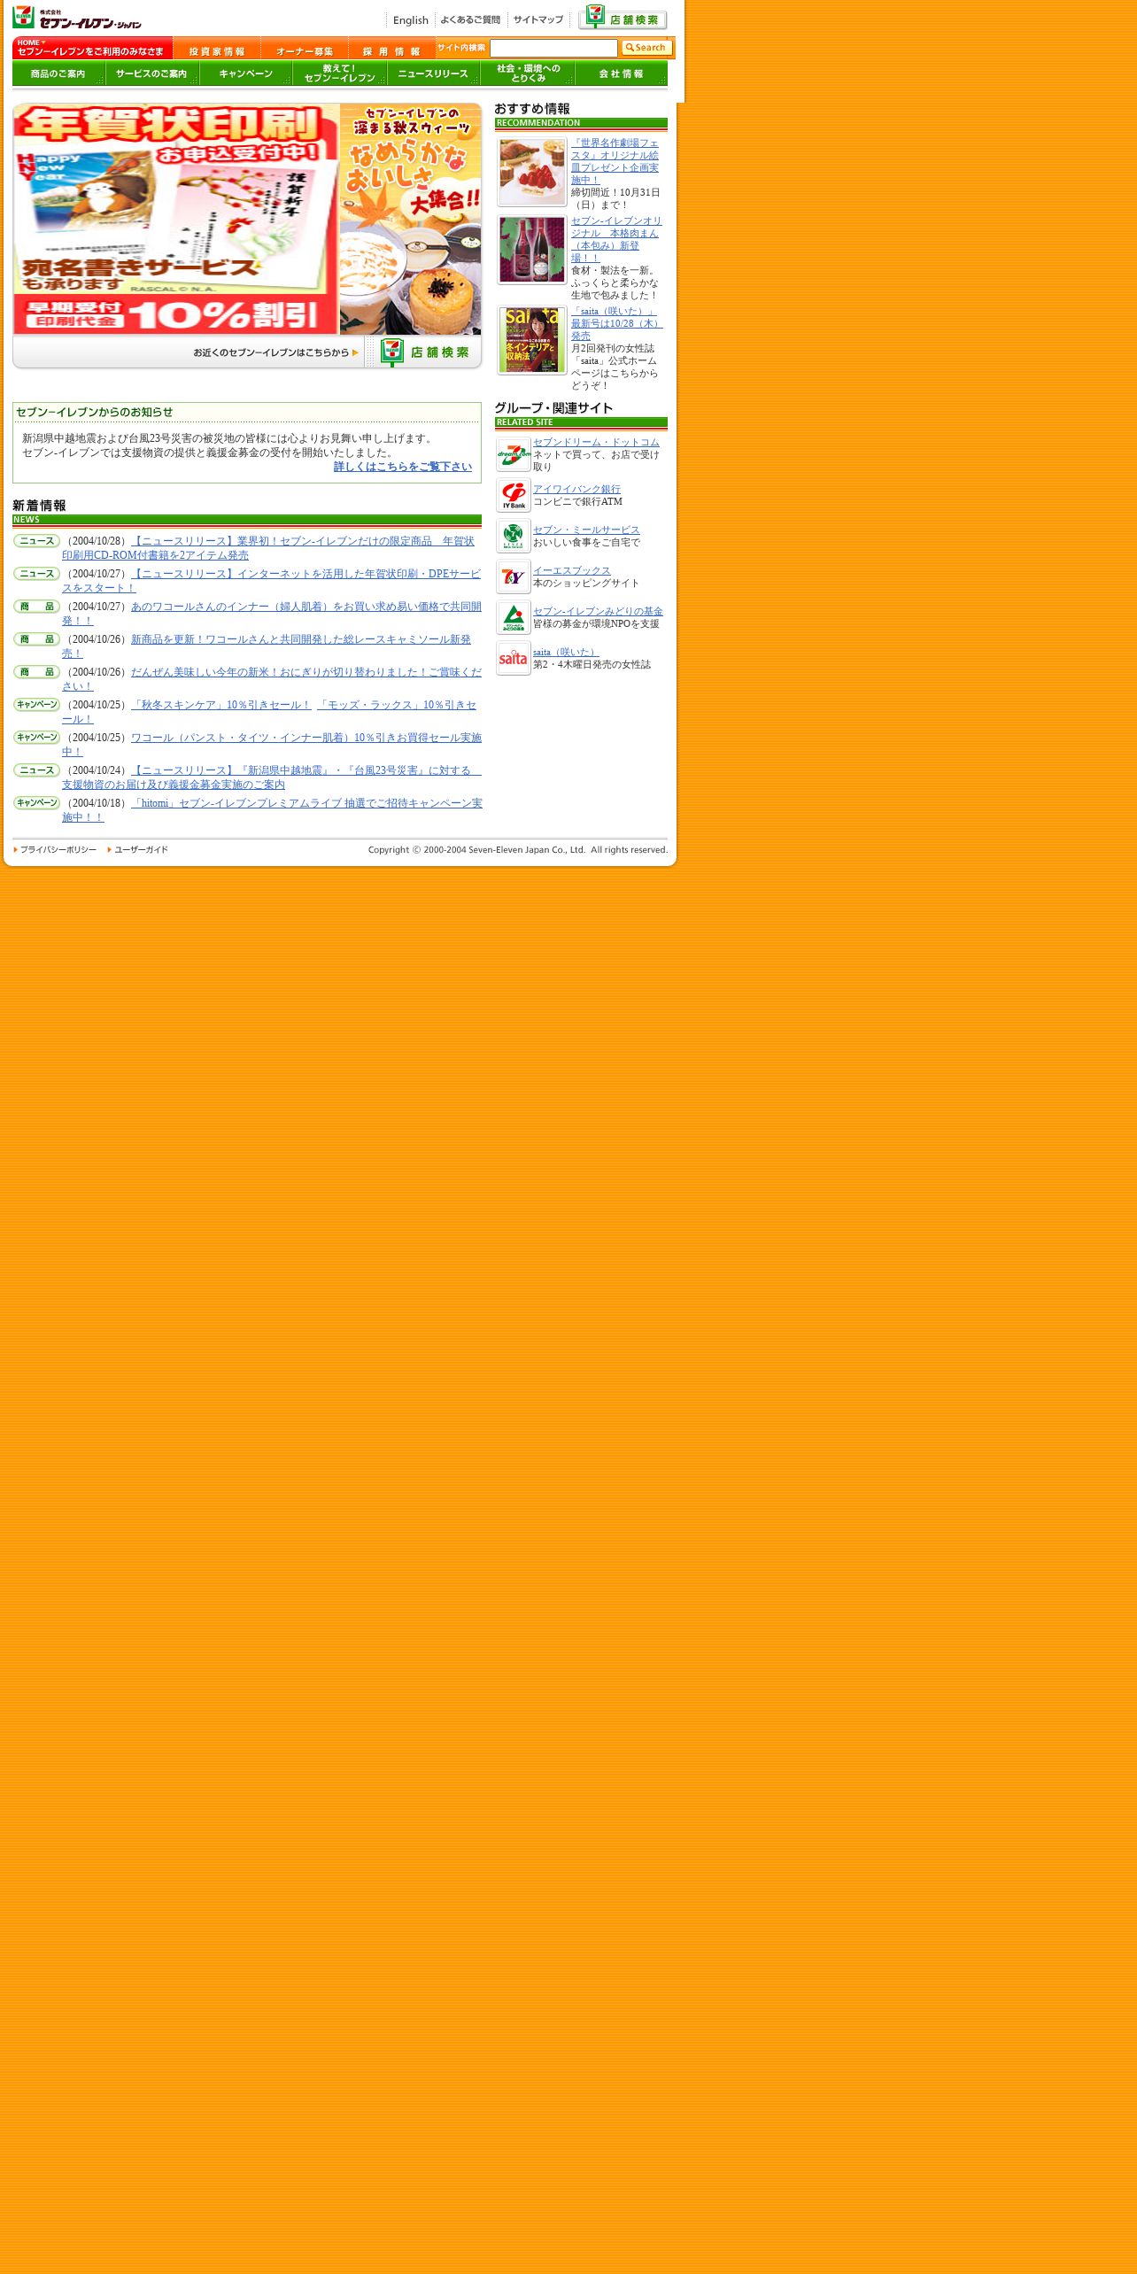The width and height of the screenshot is (1137, 2274).
Task: Click the みどりの基金 green fund icon
Action: click(514, 617)
